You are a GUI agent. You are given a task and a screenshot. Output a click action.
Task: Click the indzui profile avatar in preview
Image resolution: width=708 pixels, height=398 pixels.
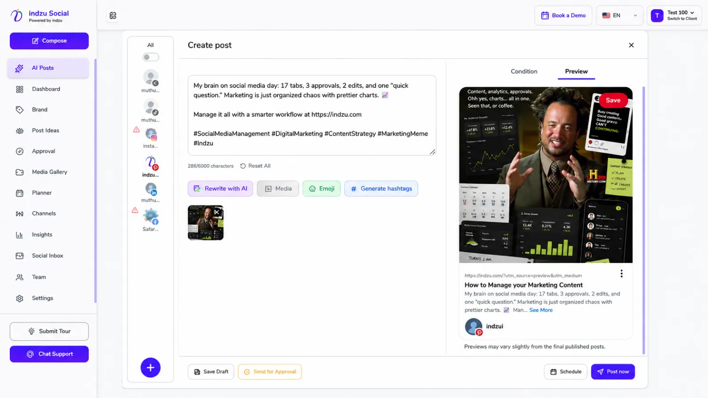coord(473,327)
